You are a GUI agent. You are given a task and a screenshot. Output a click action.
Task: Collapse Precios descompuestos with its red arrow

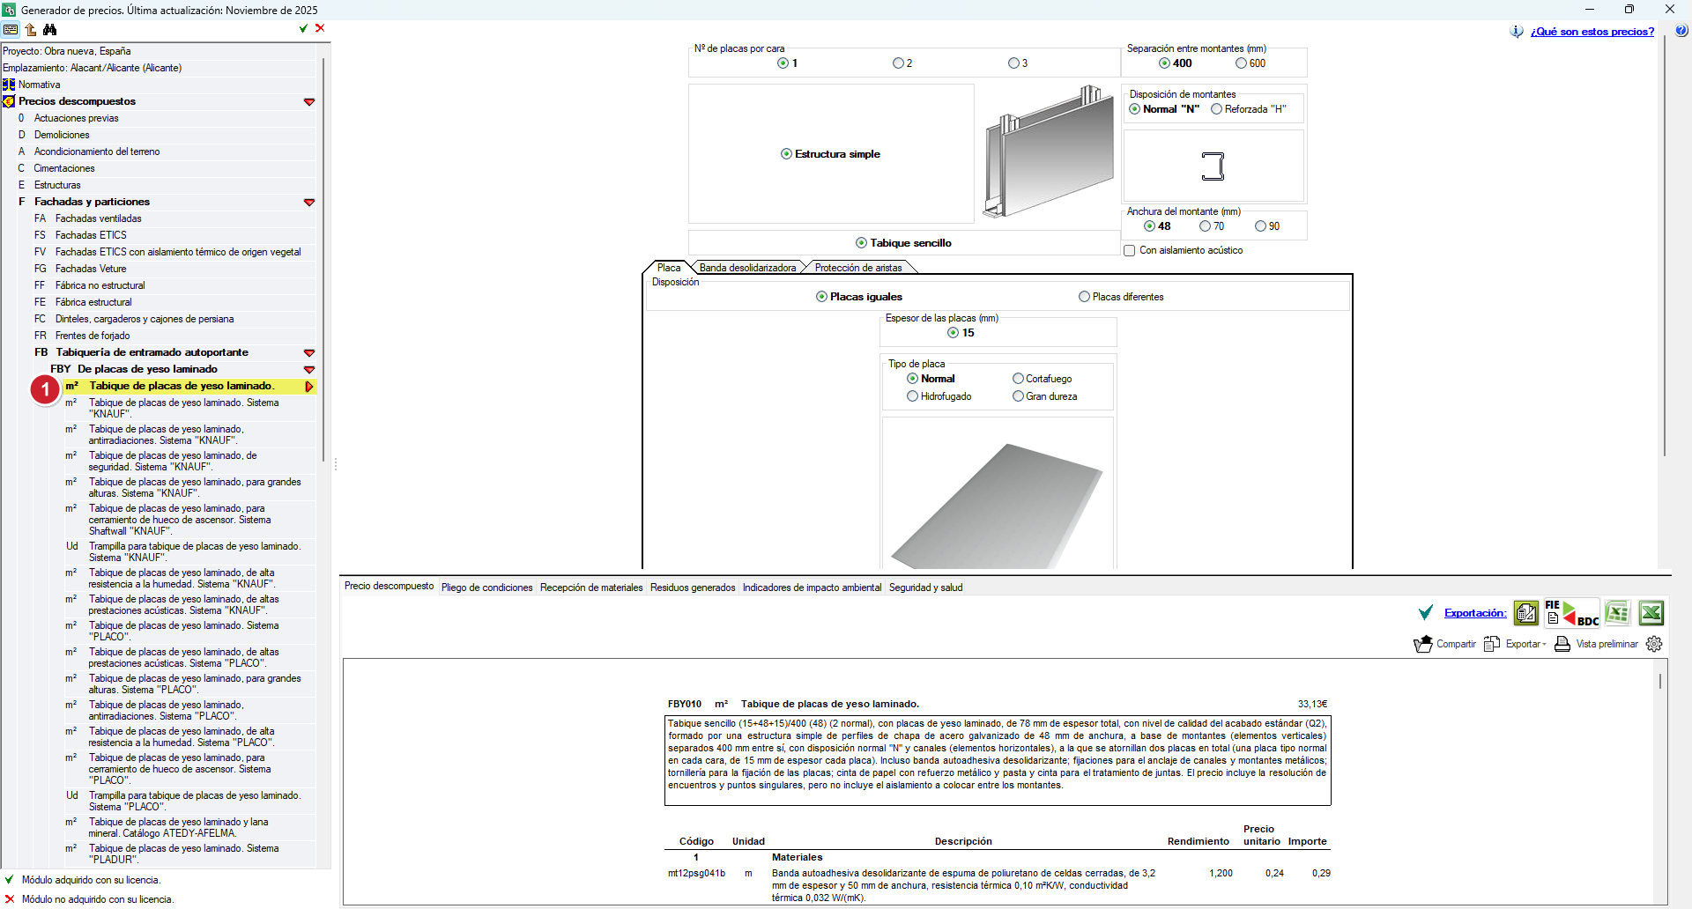(x=309, y=102)
